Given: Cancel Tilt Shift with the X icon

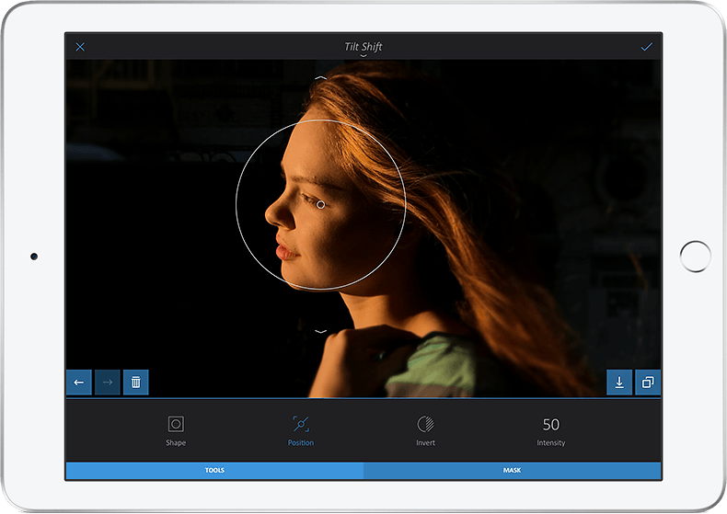Looking at the screenshot, I should pyautogui.click(x=80, y=47).
